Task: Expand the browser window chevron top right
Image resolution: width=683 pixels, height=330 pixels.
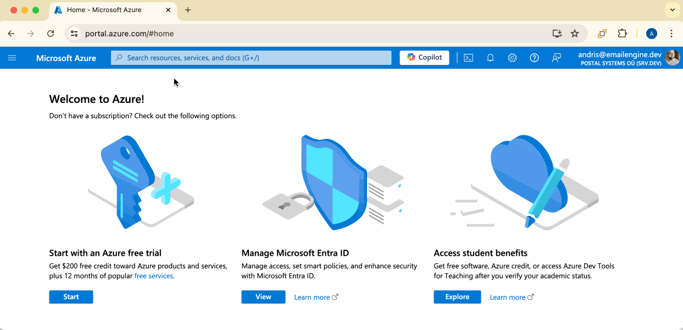Action: [x=672, y=9]
